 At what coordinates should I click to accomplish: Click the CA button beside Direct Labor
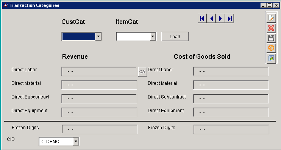point(142,72)
